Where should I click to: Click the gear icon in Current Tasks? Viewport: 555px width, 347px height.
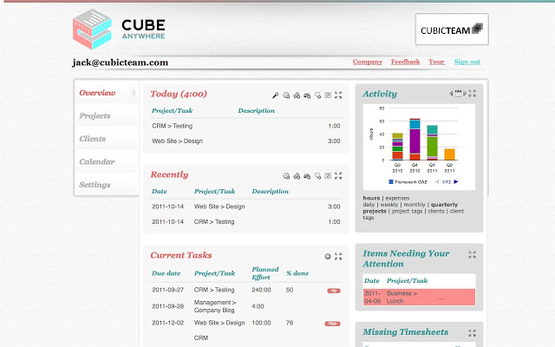328,257
